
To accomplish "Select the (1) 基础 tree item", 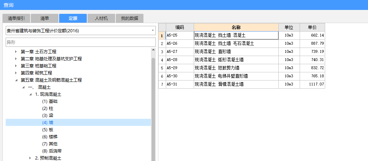I will [x=50, y=101].
